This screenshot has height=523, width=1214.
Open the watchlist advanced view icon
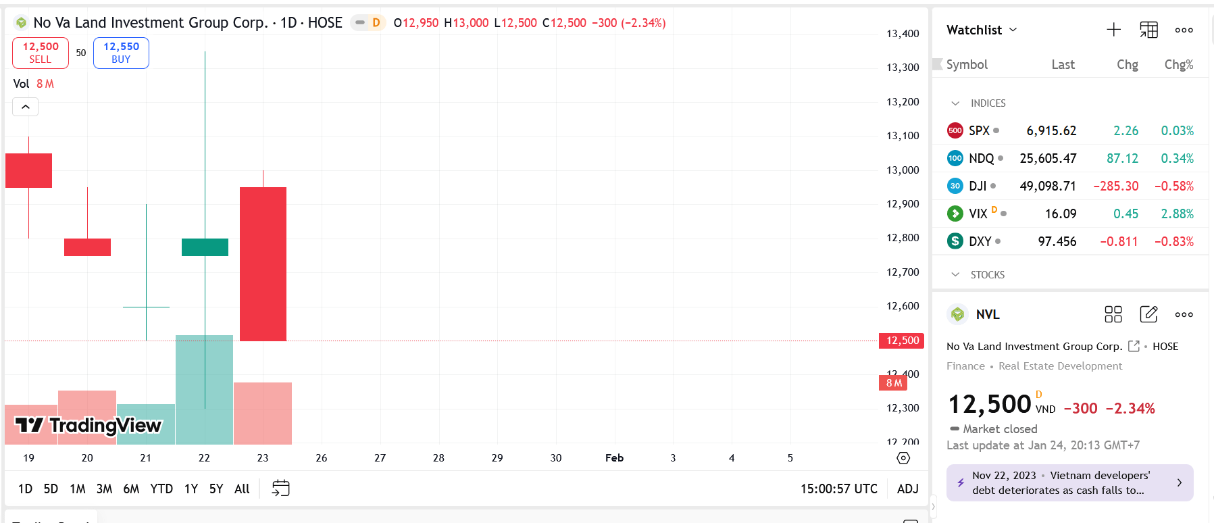[x=1148, y=30]
